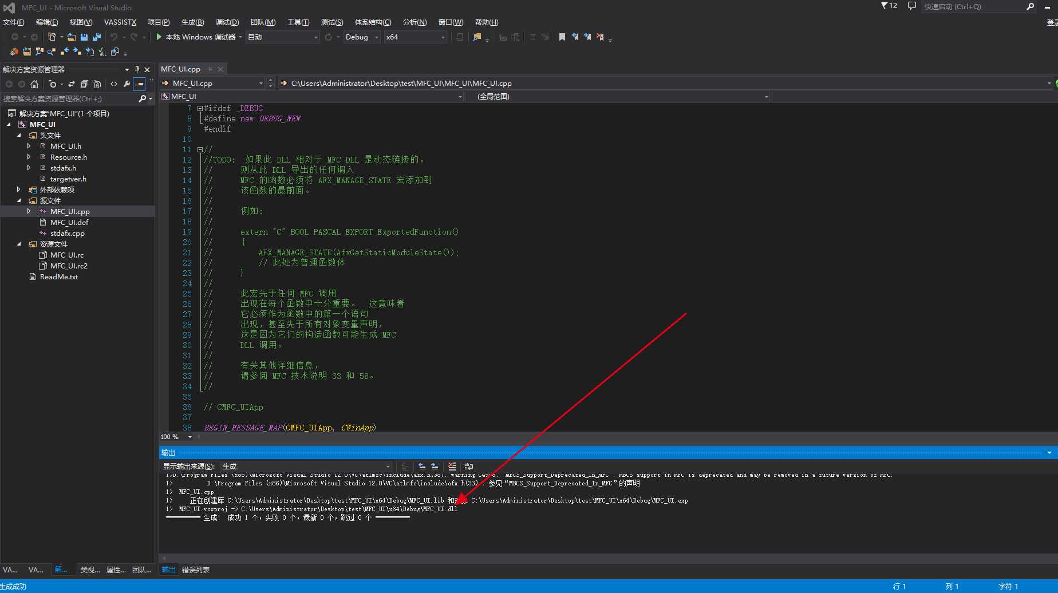This screenshot has height=593, width=1058.
Task: Switch to the 输出 bottom tab
Action: (168, 570)
